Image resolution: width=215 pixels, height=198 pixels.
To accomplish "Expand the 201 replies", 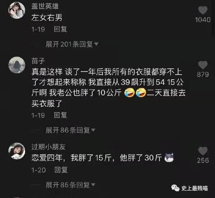I will pos(72,44).
